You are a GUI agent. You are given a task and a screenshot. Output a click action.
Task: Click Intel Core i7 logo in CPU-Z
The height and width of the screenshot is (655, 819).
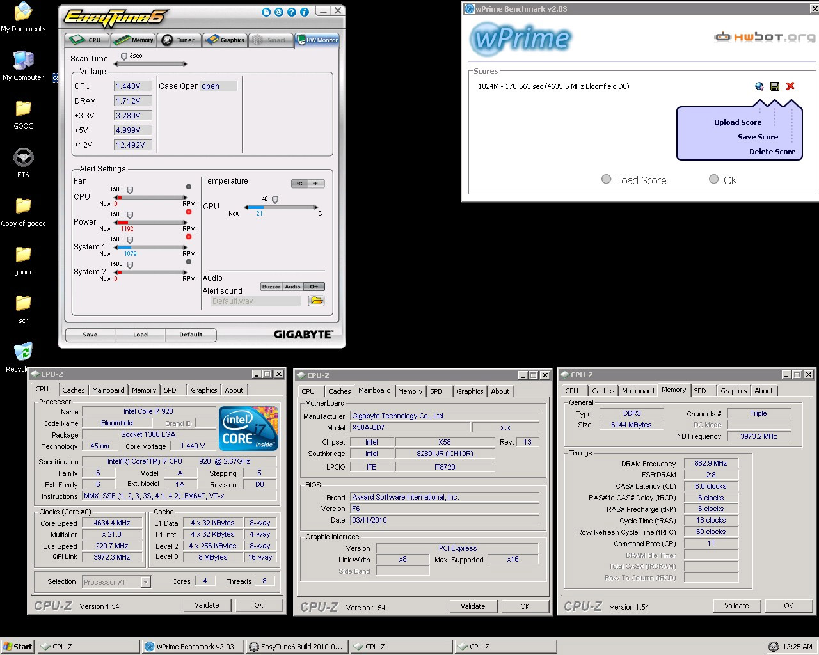click(x=248, y=428)
